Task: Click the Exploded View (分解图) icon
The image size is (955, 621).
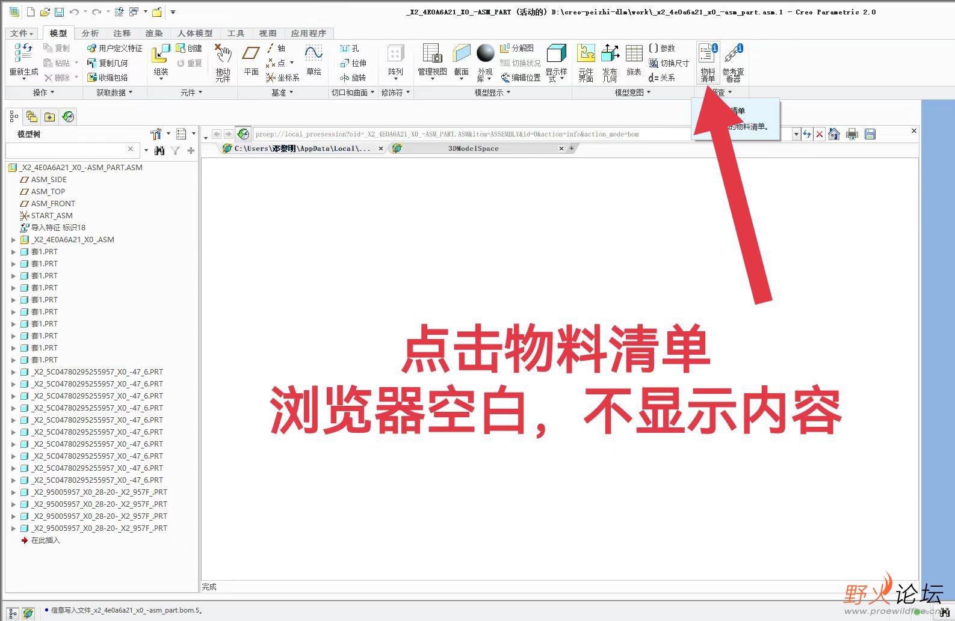Action: click(x=517, y=48)
